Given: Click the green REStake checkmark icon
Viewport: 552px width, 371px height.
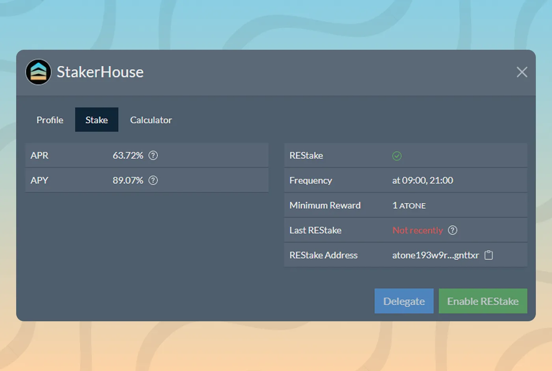Looking at the screenshot, I should (397, 156).
